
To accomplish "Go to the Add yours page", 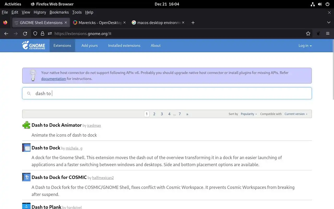I will (90, 45).
